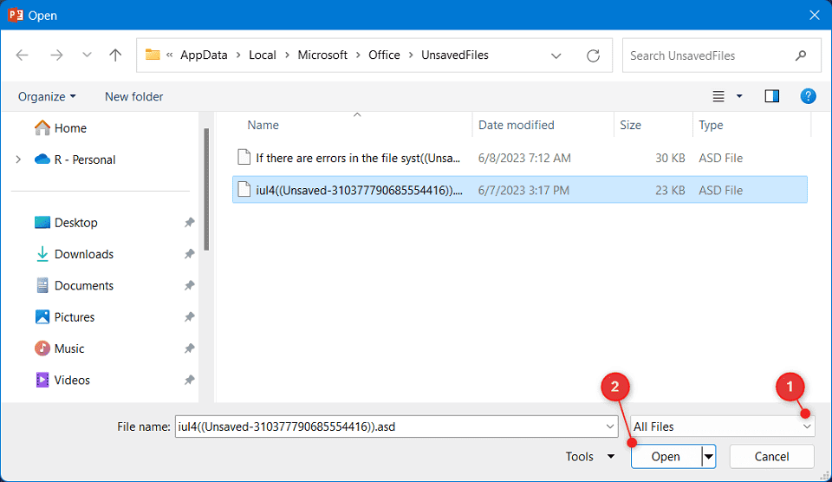Click UnsavedFiles in the address path
The width and height of the screenshot is (832, 482).
pyautogui.click(x=455, y=55)
